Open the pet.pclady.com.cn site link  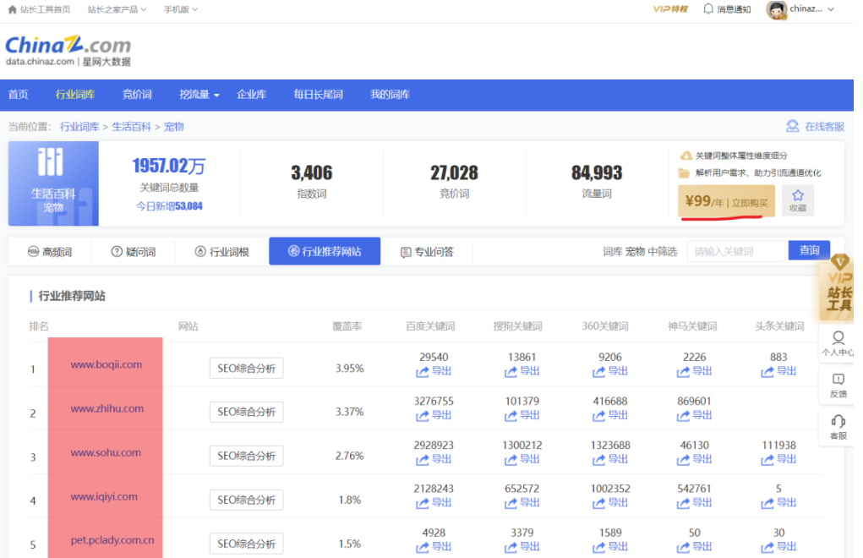point(112,540)
